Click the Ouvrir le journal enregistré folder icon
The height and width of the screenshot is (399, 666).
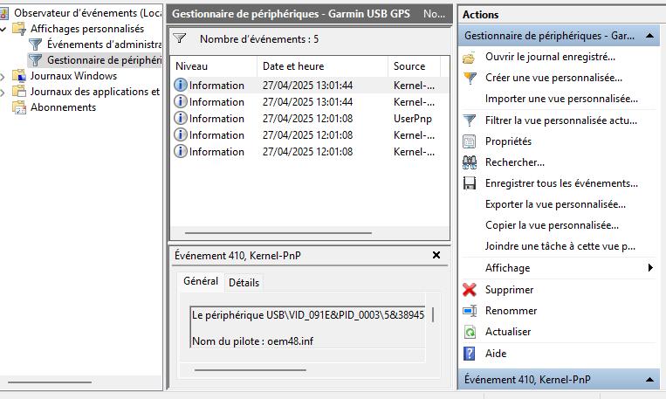coord(470,58)
